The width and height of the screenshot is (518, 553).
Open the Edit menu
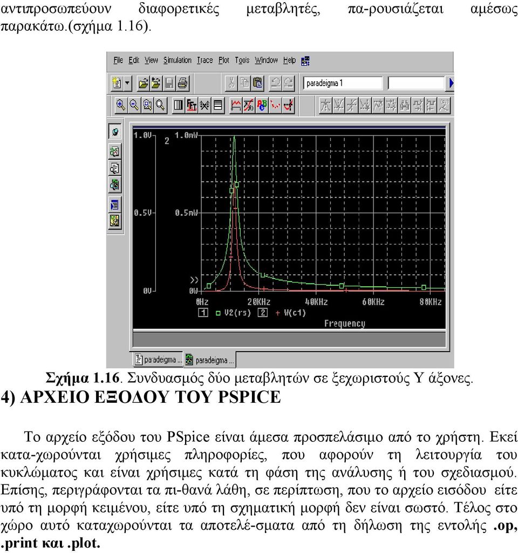(x=134, y=60)
